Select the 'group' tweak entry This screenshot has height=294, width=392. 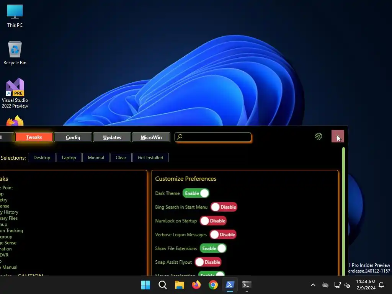(6, 237)
